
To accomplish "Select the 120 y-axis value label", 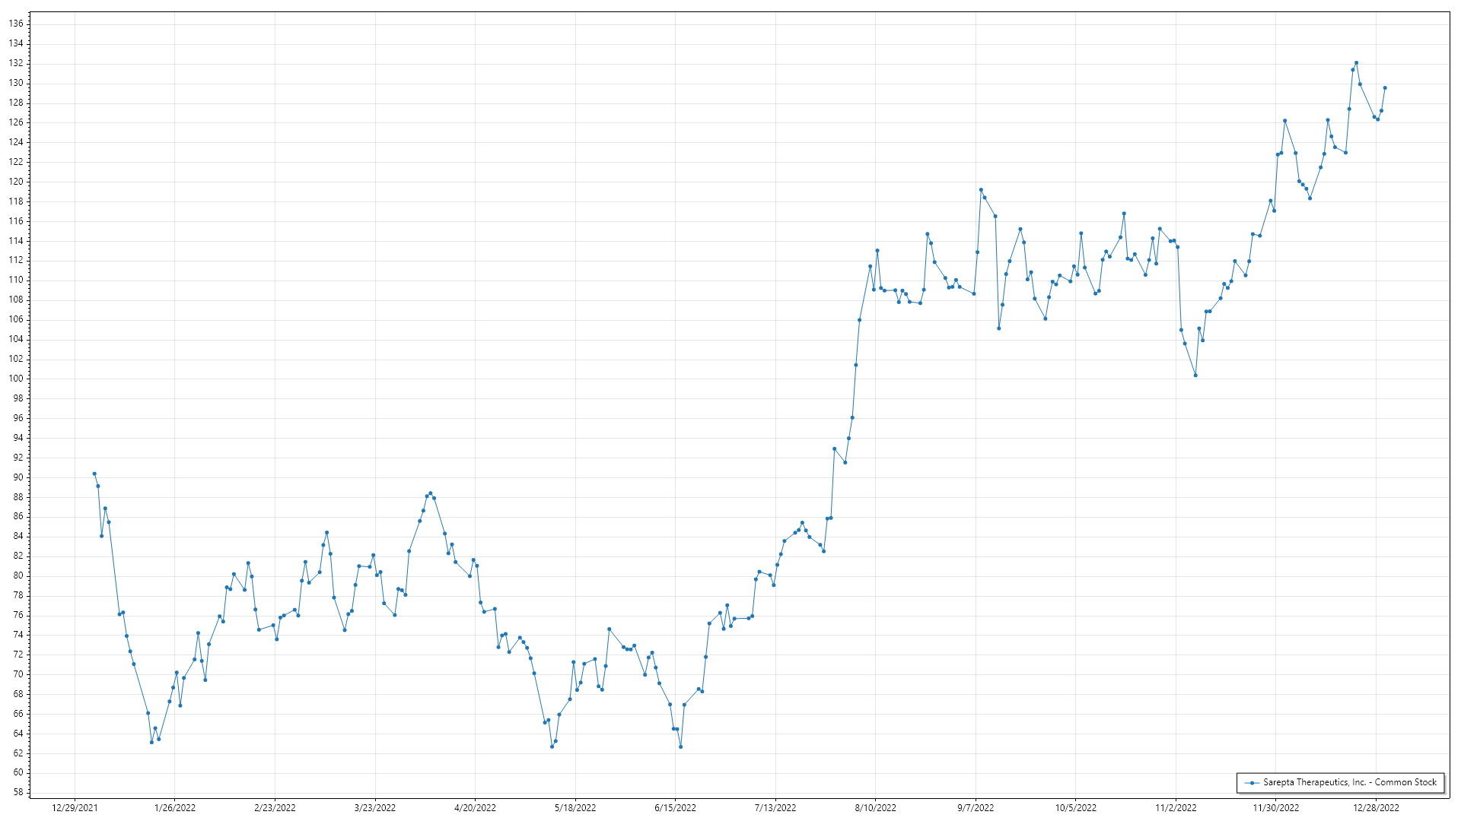I will pyautogui.click(x=16, y=182).
